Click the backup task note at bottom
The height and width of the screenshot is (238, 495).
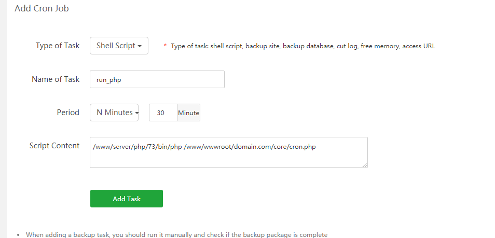[x=176, y=234]
